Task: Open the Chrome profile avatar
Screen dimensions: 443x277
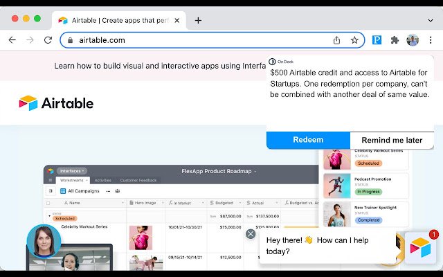Action: [413, 40]
